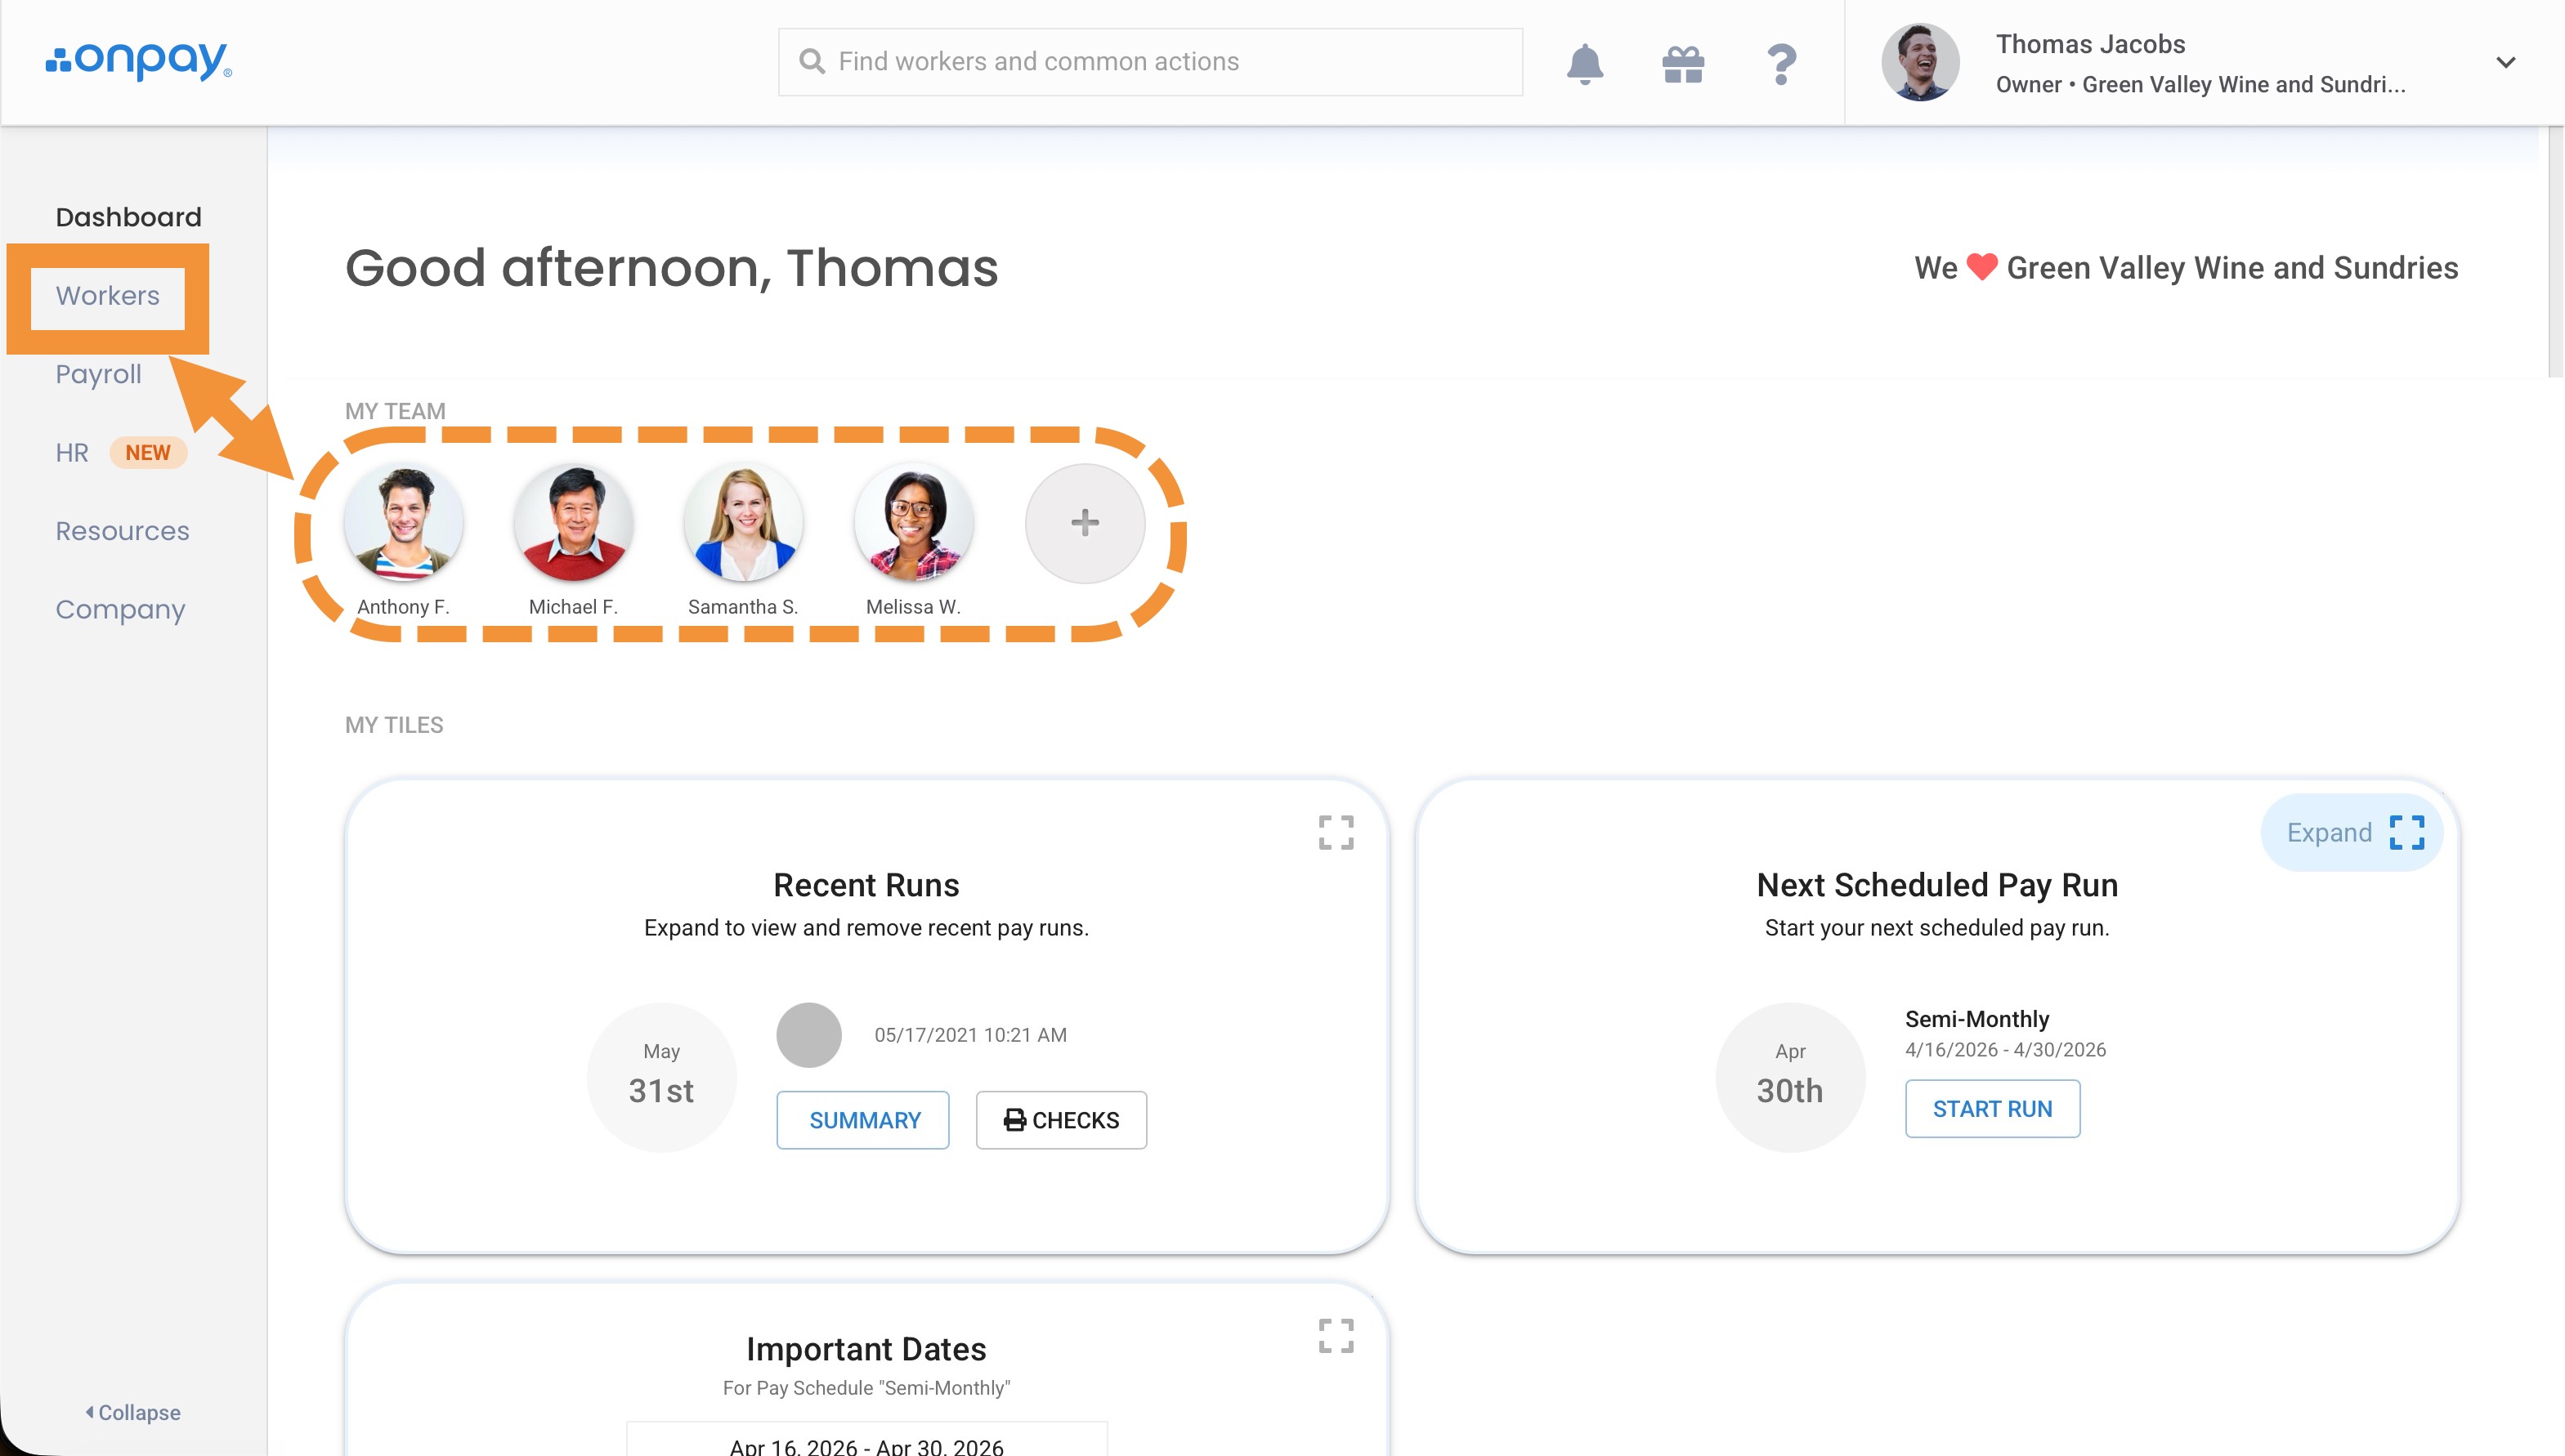Open the Company menu item
The width and height of the screenshot is (2565, 1456).
120,609
